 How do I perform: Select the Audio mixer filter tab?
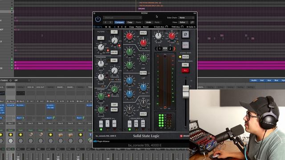(254, 80)
